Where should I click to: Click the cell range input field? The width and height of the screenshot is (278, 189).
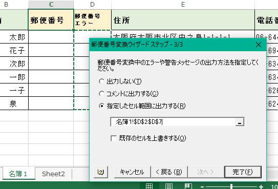pyautogui.click(x=173, y=122)
